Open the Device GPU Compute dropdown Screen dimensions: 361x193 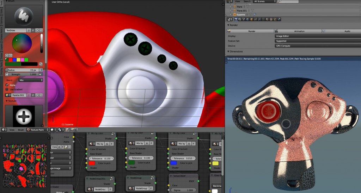pos(318,46)
